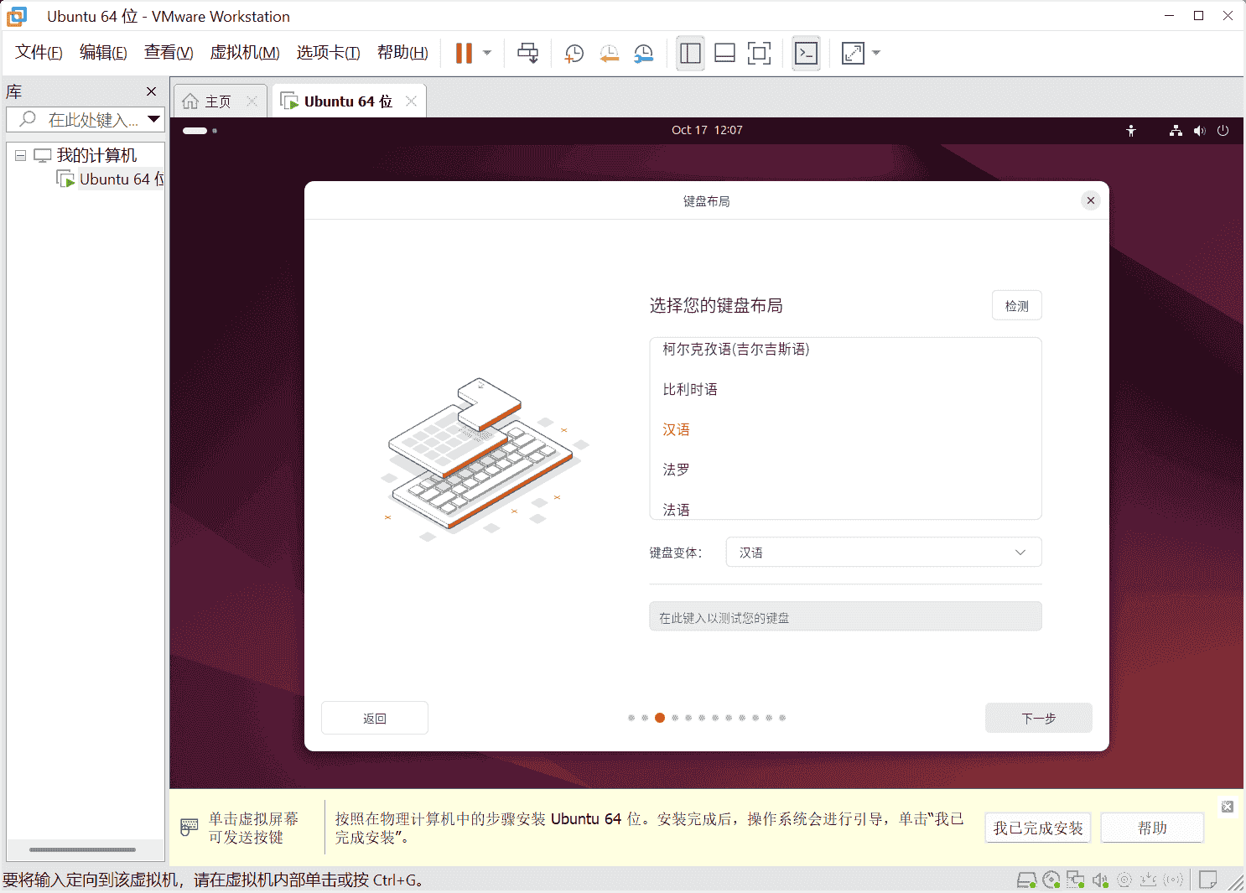Image resolution: width=1246 pixels, height=893 pixels.
Task: Toggle the console view icon
Action: tap(806, 53)
